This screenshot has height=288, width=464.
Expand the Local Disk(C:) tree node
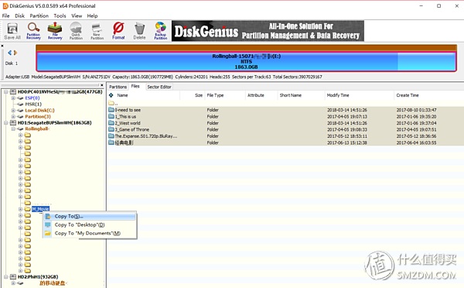point(13,111)
